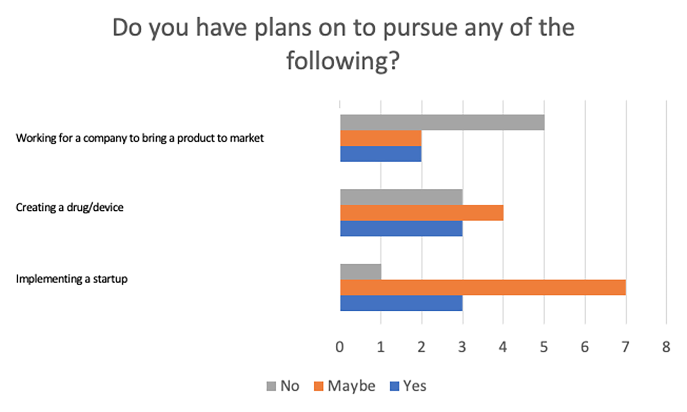Select the 'Working for a company' category label
The width and height of the screenshot is (687, 412).
[x=140, y=138]
